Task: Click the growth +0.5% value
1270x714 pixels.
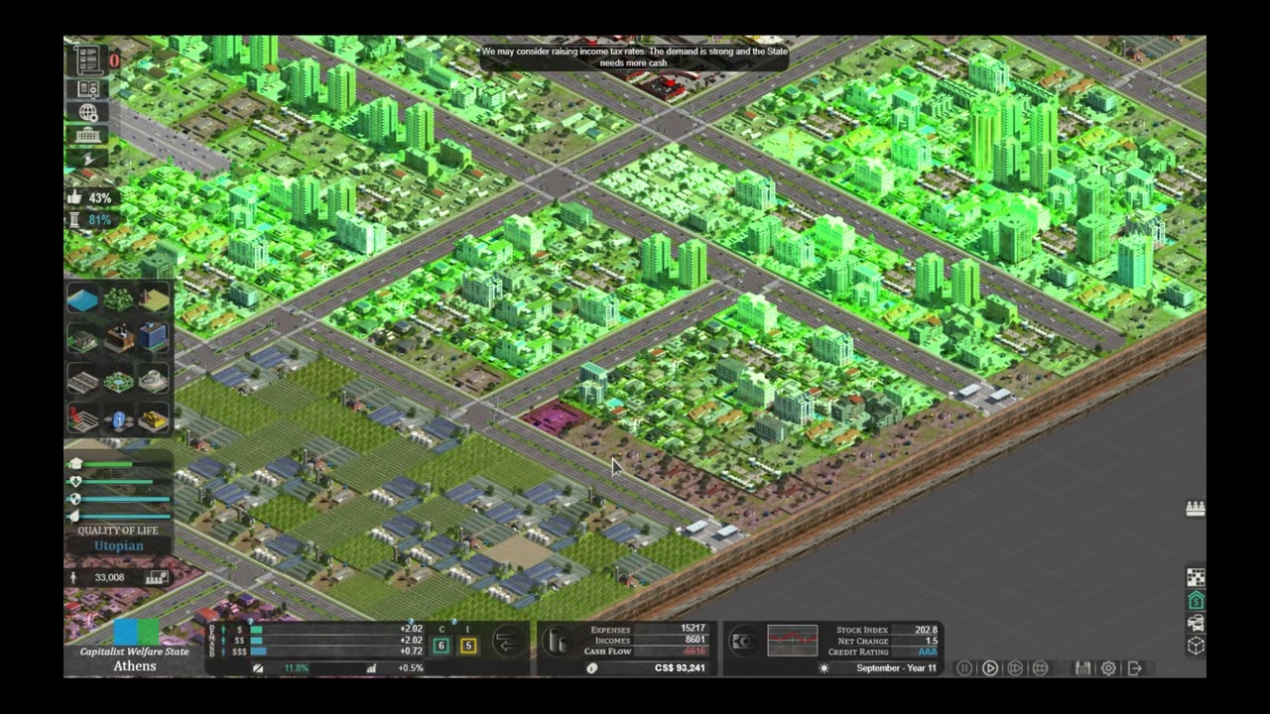Action: [x=410, y=668]
